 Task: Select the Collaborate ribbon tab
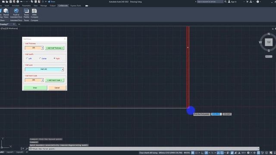click(x=63, y=6)
